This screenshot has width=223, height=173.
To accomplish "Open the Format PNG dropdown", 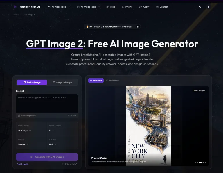I will [53, 144].
